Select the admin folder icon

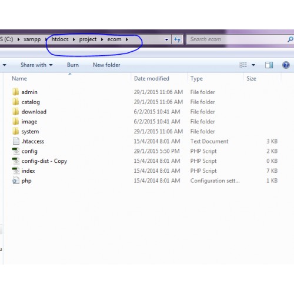point(16,92)
